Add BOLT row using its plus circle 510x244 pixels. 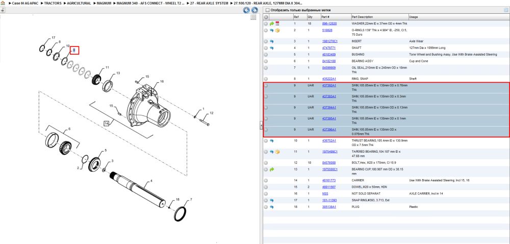tap(266, 163)
